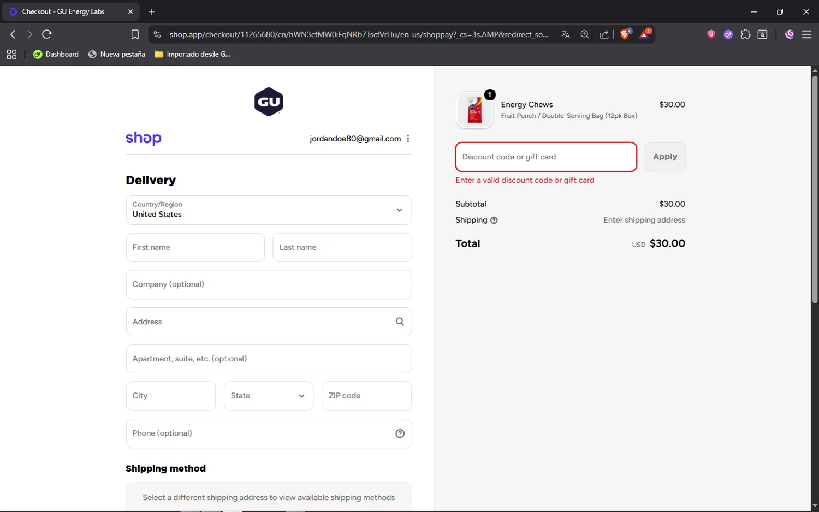Focus the Apartment, suite, etc. field

[x=269, y=359]
